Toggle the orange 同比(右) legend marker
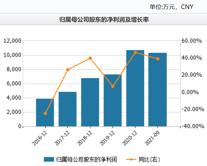 [x=131, y=160]
